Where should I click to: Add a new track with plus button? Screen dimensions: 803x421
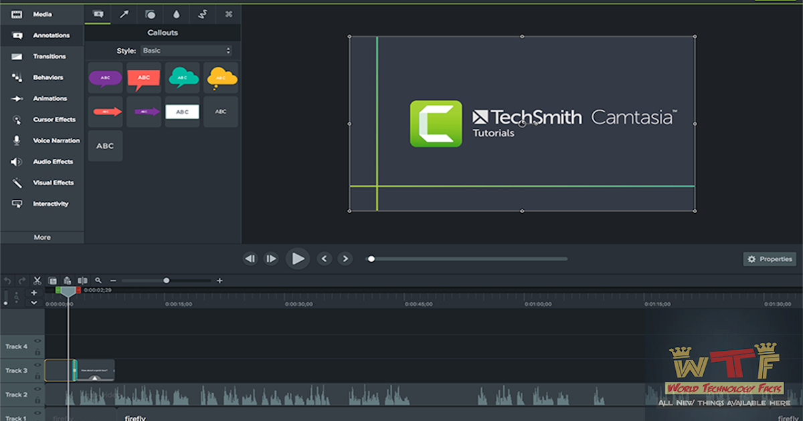34,293
